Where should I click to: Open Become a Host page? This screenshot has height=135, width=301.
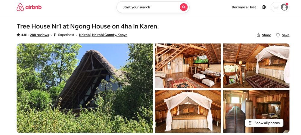pyautogui.click(x=244, y=7)
